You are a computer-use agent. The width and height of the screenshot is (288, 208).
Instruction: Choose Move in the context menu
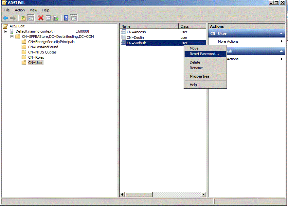[205, 48]
